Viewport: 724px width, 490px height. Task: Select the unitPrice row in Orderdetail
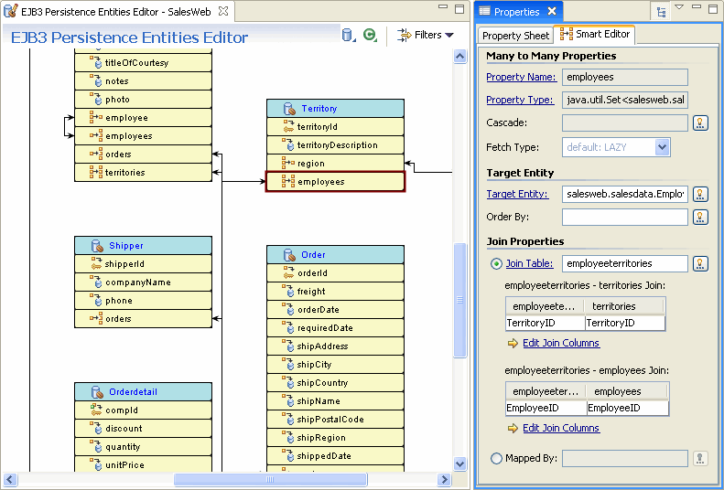(x=143, y=464)
